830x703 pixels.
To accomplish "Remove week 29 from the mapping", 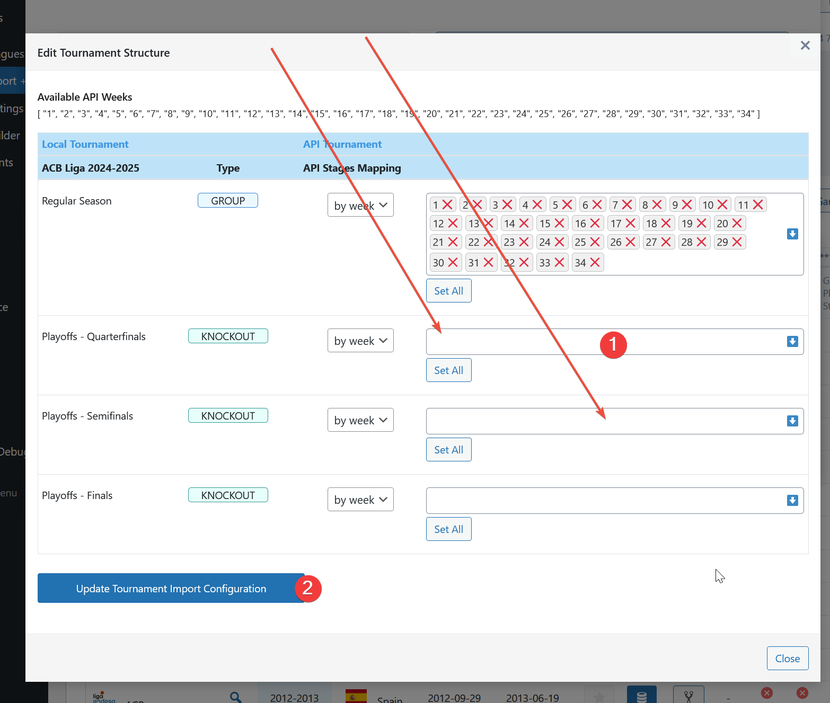I will pyautogui.click(x=737, y=242).
